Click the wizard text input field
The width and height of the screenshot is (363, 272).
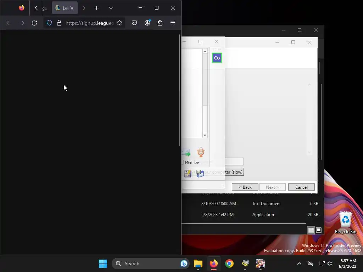(x=234, y=161)
